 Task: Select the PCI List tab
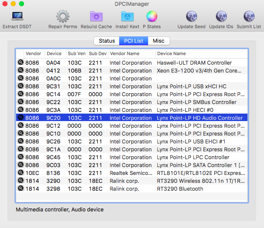tap(134, 41)
